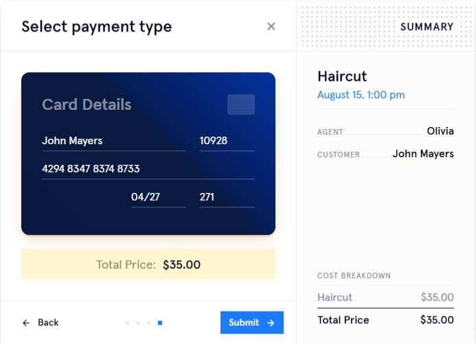Click the active blue step dot
476x344 pixels.
160,323
